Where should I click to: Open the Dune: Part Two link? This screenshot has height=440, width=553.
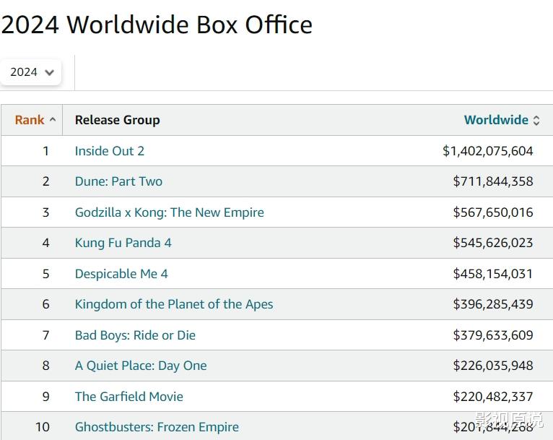click(x=118, y=181)
